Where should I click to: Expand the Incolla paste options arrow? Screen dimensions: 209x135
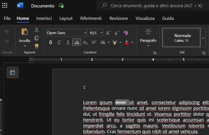pos(25,46)
